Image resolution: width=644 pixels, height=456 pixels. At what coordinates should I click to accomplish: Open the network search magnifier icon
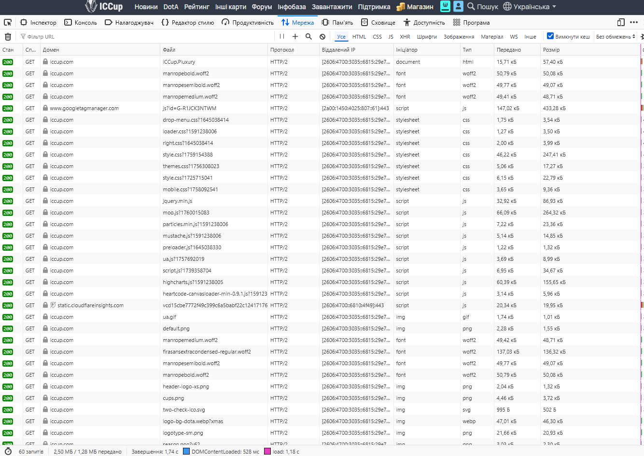point(309,37)
